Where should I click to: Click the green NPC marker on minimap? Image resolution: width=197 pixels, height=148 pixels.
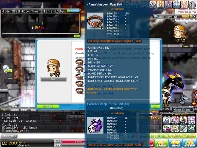tap(42, 23)
